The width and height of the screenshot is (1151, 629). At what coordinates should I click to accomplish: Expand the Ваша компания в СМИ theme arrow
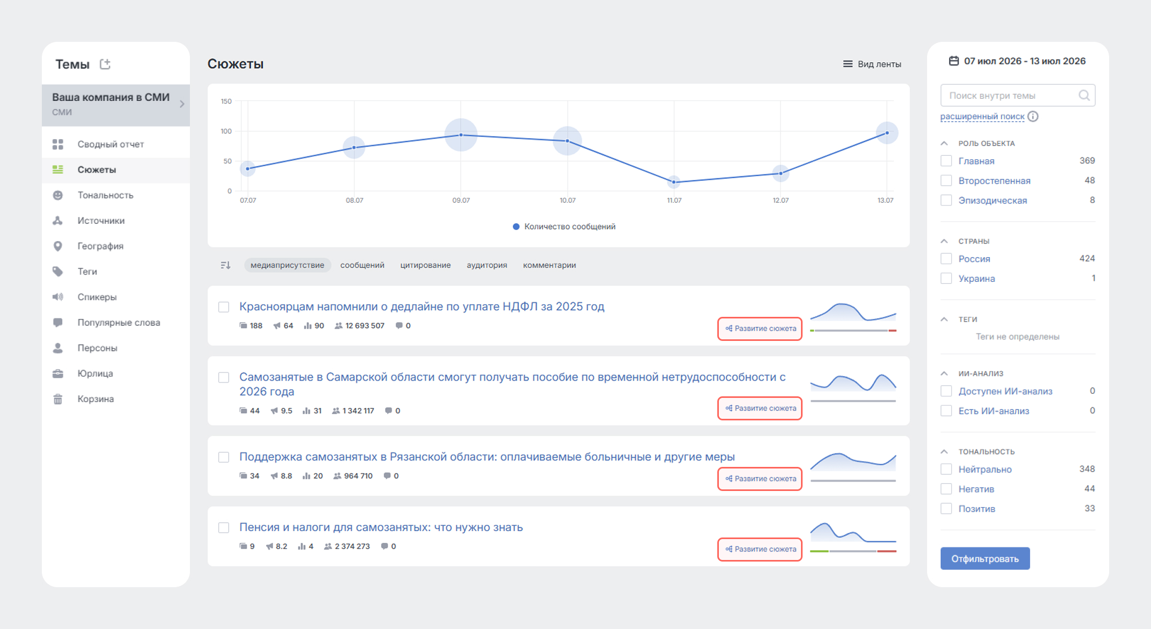[x=182, y=104]
